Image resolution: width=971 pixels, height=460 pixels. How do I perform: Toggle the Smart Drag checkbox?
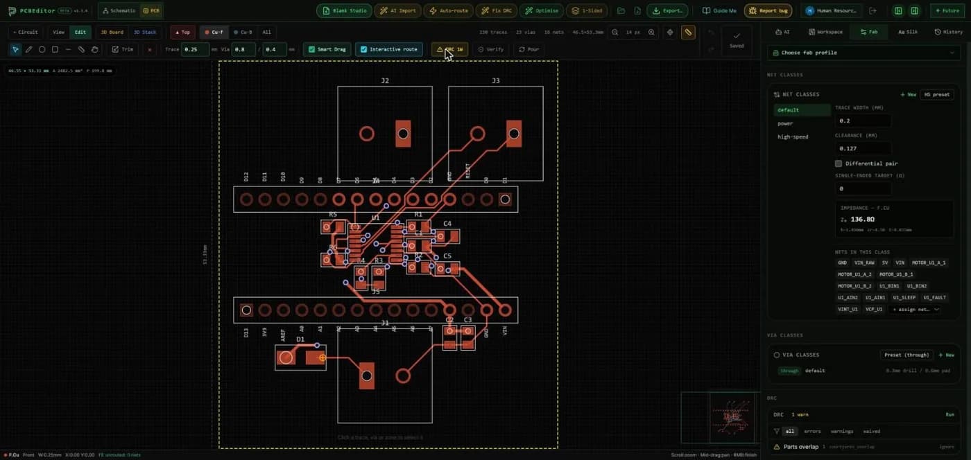point(311,49)
